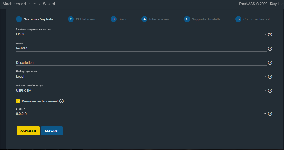
Task: Open the Machines virtuelles breadcrumb link
Action: tap(19, 4)
